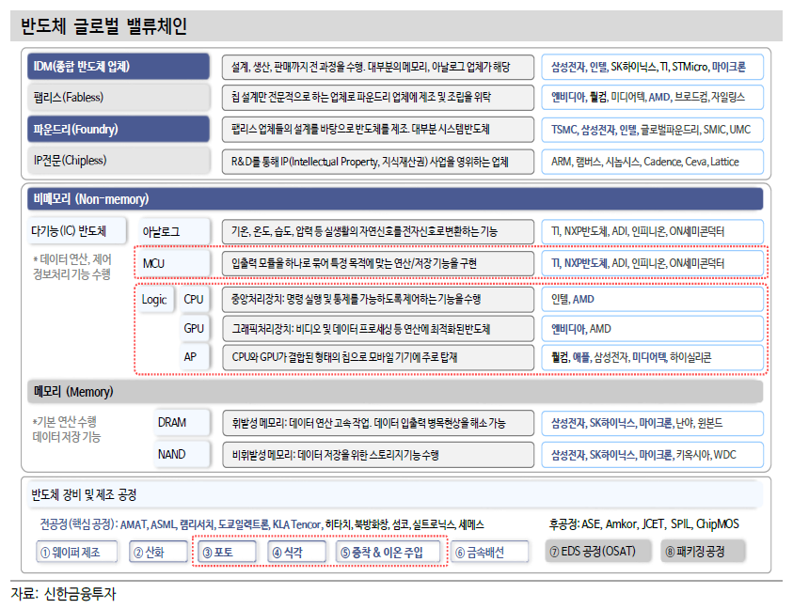Select the MCU description '입출력 모듈을 하나로 묶어'
This screenshot has height=609, width=793.
[x=378, y=263]
